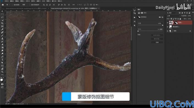Select the Zoom magnifier tool
194x108 pixels.
[2, 72]
